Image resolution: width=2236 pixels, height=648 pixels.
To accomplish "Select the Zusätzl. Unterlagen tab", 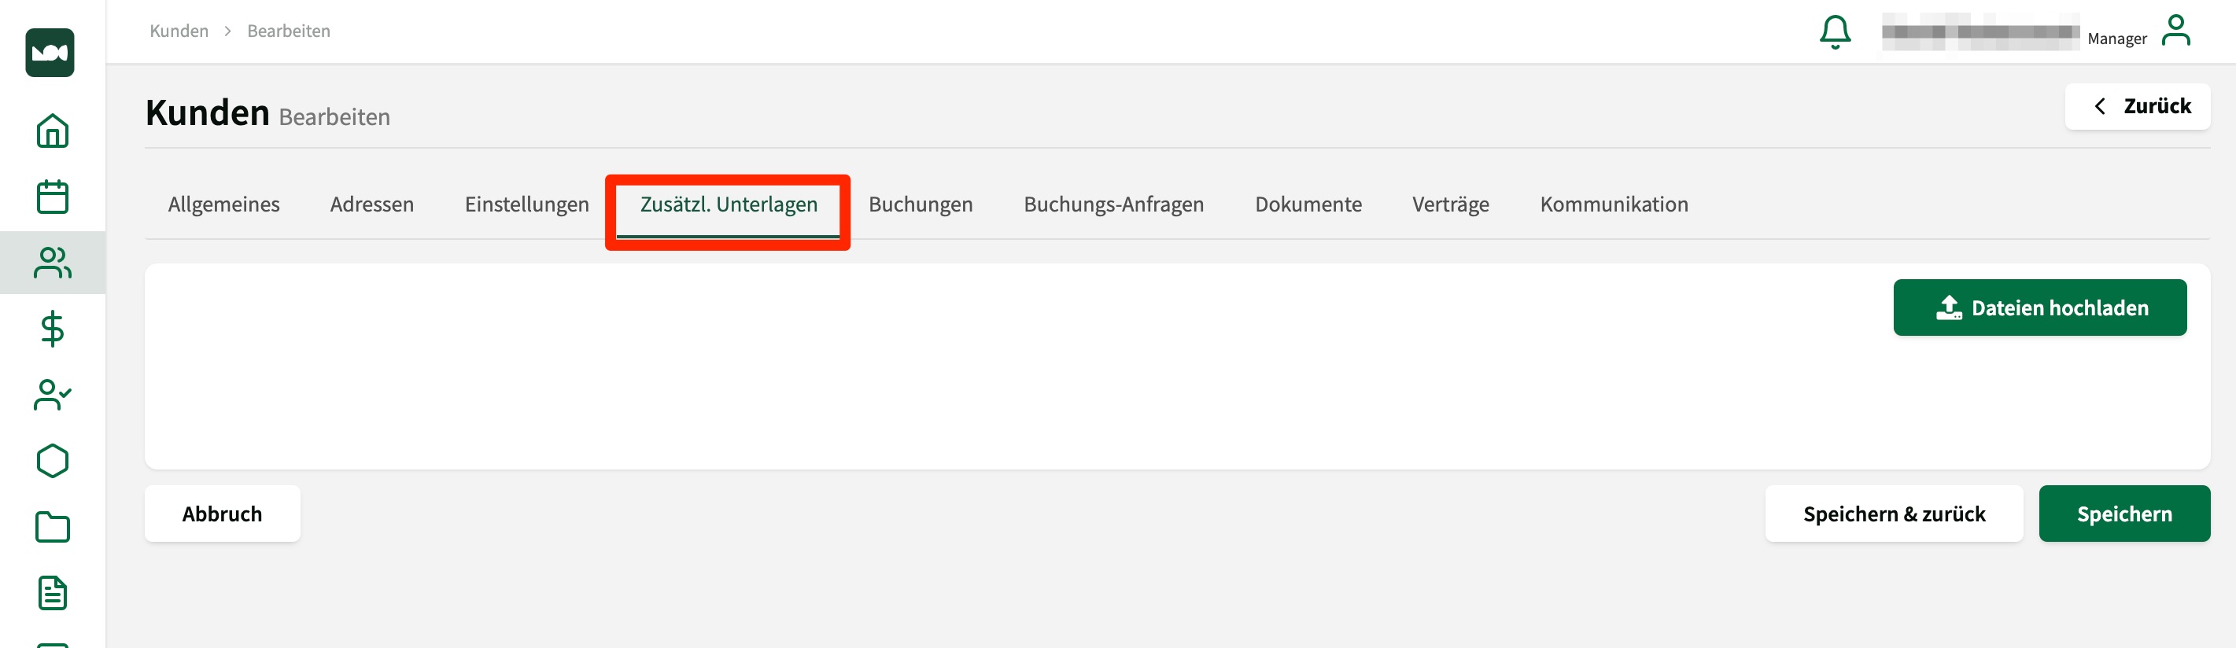I will 729,204.
